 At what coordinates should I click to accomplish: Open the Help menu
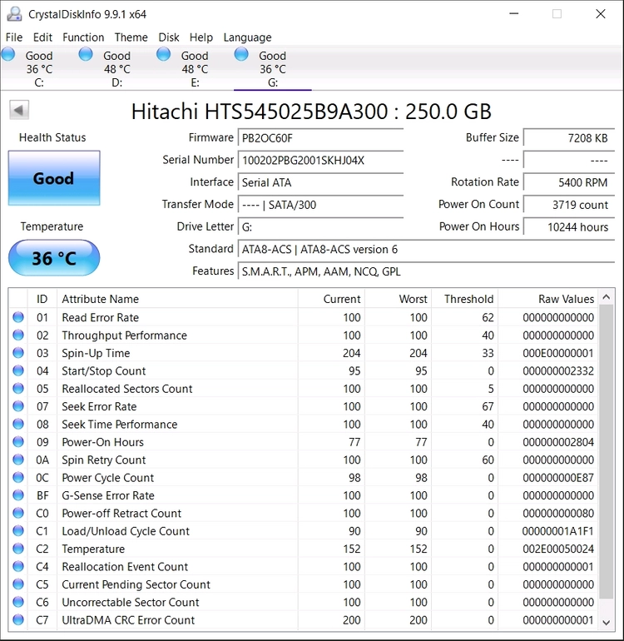click(201, 37)
